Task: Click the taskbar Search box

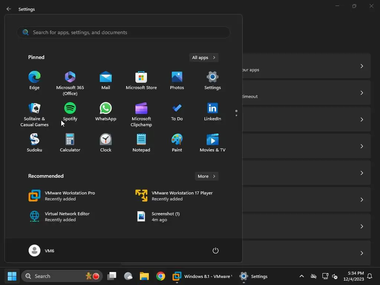Action: pos(62,276)
